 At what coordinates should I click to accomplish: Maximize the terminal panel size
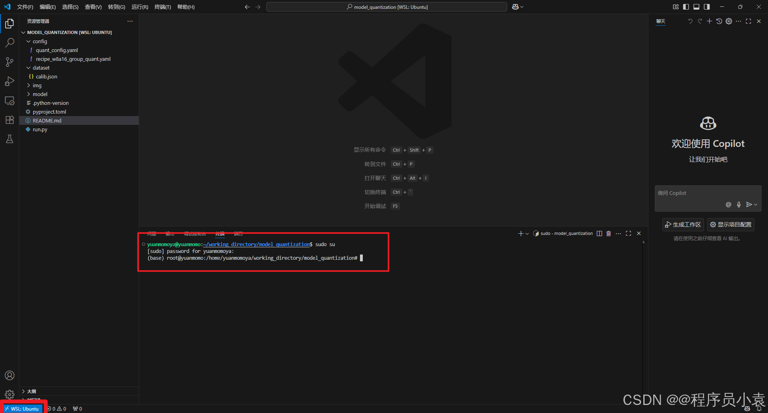(x=628, y=233)
